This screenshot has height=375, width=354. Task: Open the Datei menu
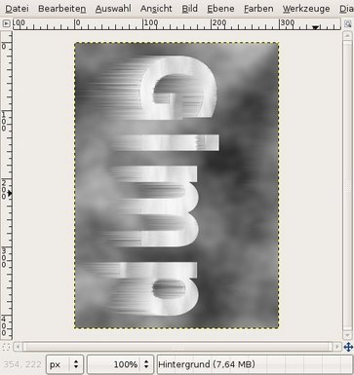click(x=17, y=9)
